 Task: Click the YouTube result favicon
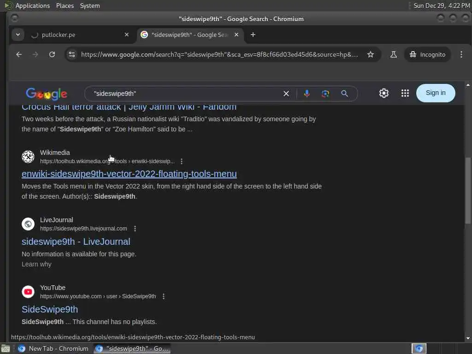pos(28,292)
